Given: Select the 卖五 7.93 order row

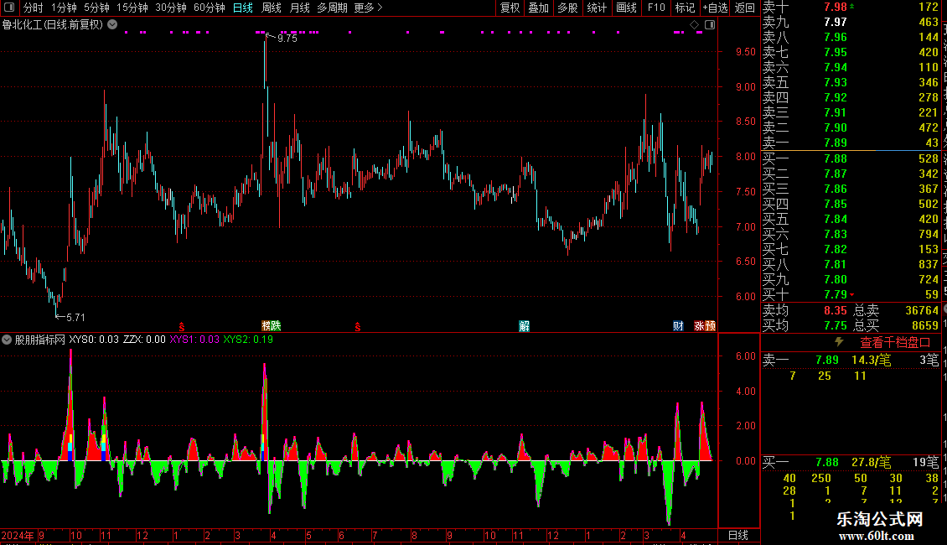Looking at the screenshot, I should click(851, 82).
